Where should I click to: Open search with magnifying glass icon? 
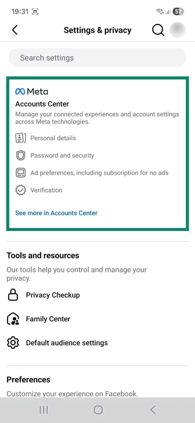click(158, 30)
